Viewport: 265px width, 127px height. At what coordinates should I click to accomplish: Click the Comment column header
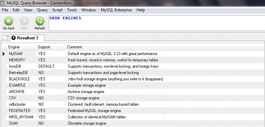coord(115,47)
